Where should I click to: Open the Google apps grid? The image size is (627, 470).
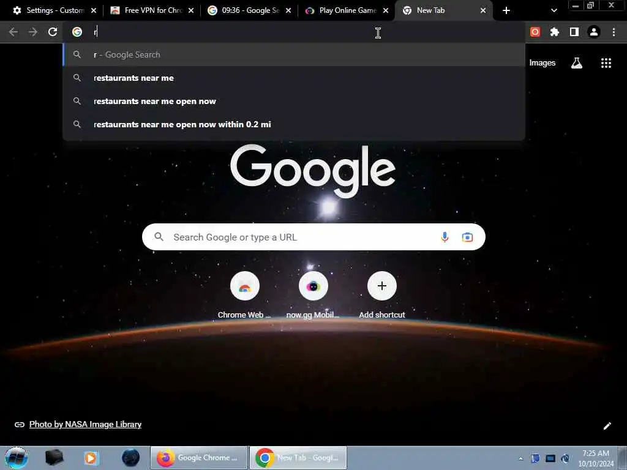coord(606,63)
